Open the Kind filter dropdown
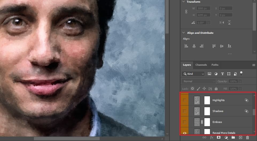The image size is (257, 141). (193, 74)
